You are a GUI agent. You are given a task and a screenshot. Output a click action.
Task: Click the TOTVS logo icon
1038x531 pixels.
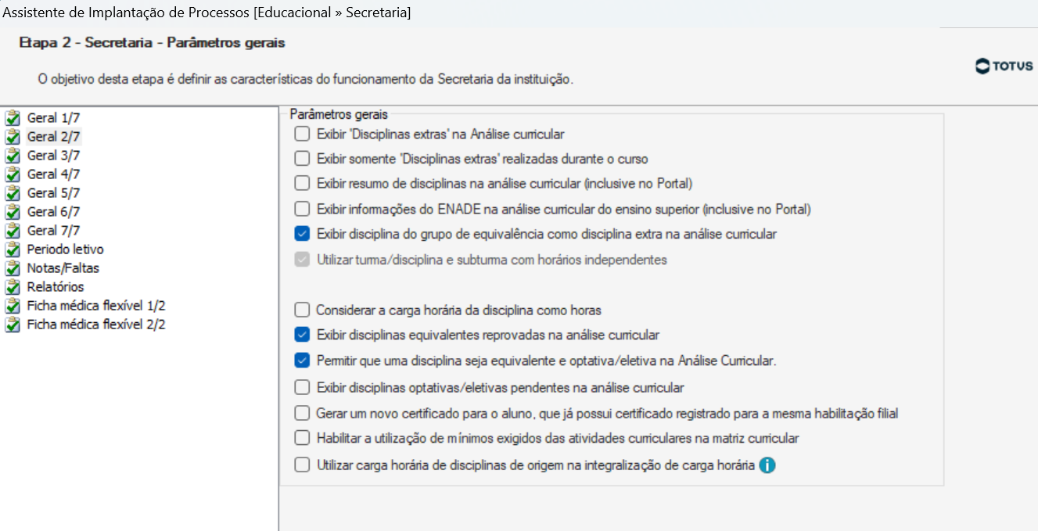tap(982, 66)
